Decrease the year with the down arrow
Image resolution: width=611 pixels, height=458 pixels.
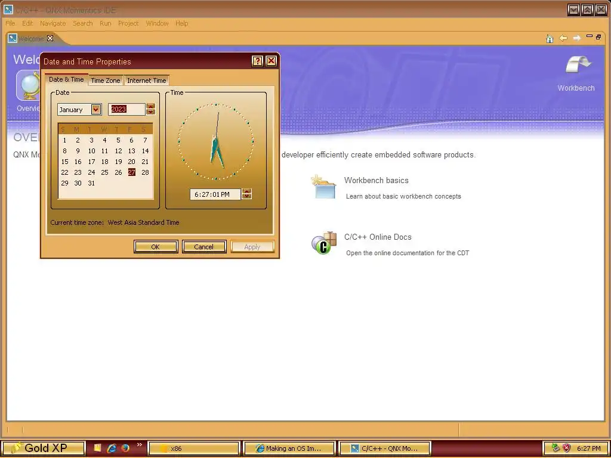click(150, 112)
